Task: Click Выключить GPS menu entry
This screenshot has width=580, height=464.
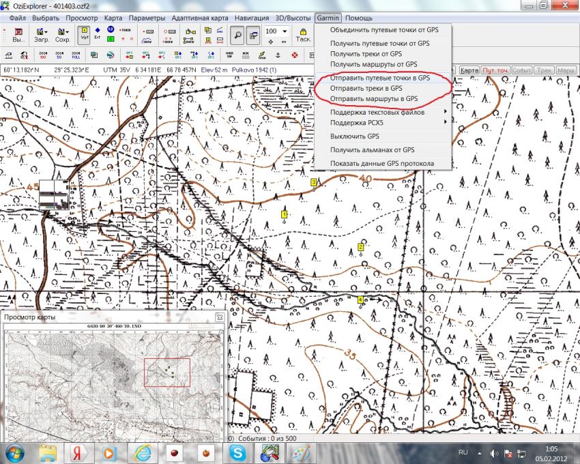Action: (x=354, y=136)
